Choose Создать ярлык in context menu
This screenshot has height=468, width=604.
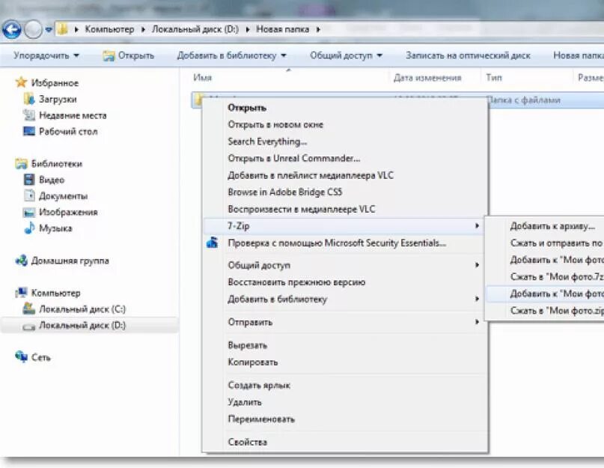point(344,385)
